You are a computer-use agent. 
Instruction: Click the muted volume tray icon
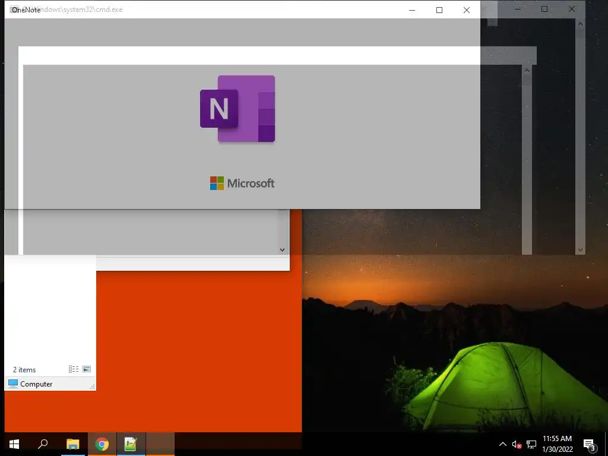(517, 444)
